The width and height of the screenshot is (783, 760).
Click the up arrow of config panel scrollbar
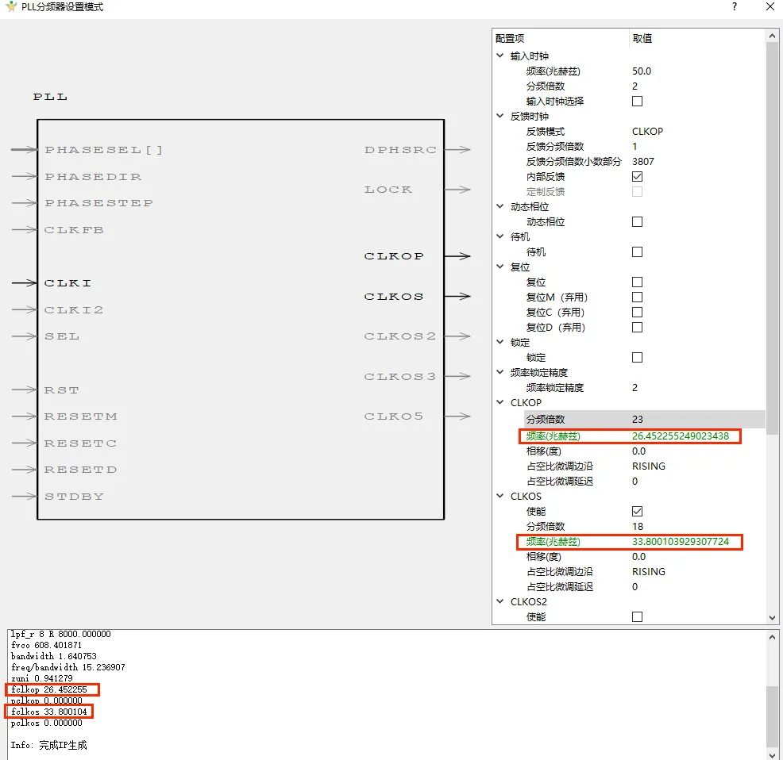point(772,36)
